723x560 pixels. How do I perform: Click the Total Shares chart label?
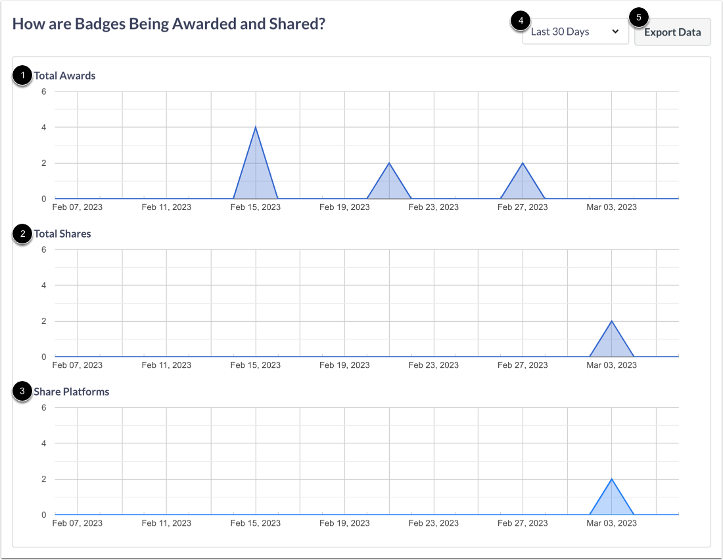click(x=64, y=234)
